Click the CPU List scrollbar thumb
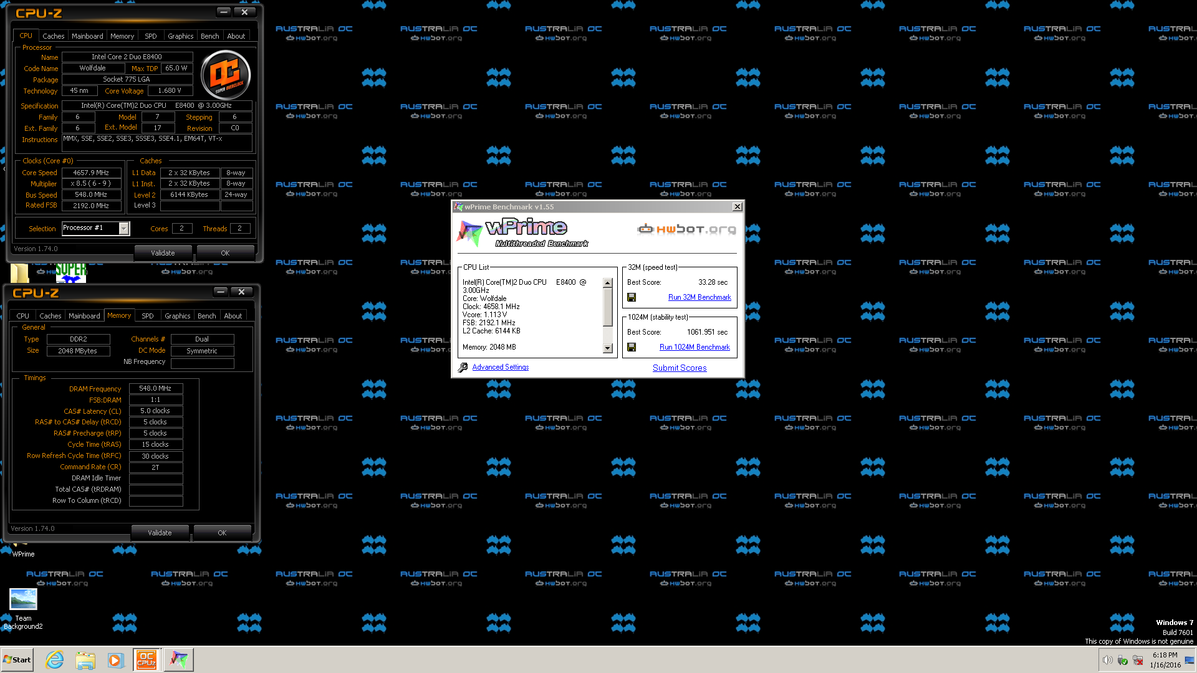 point(608,307)
